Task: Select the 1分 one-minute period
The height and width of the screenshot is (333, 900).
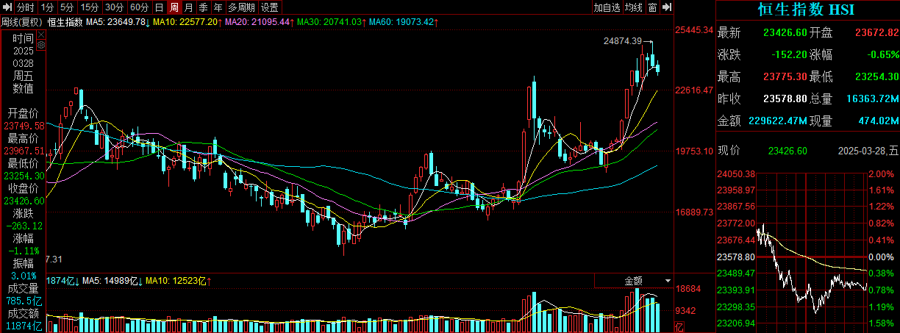Action: click(x=48, y=7)
